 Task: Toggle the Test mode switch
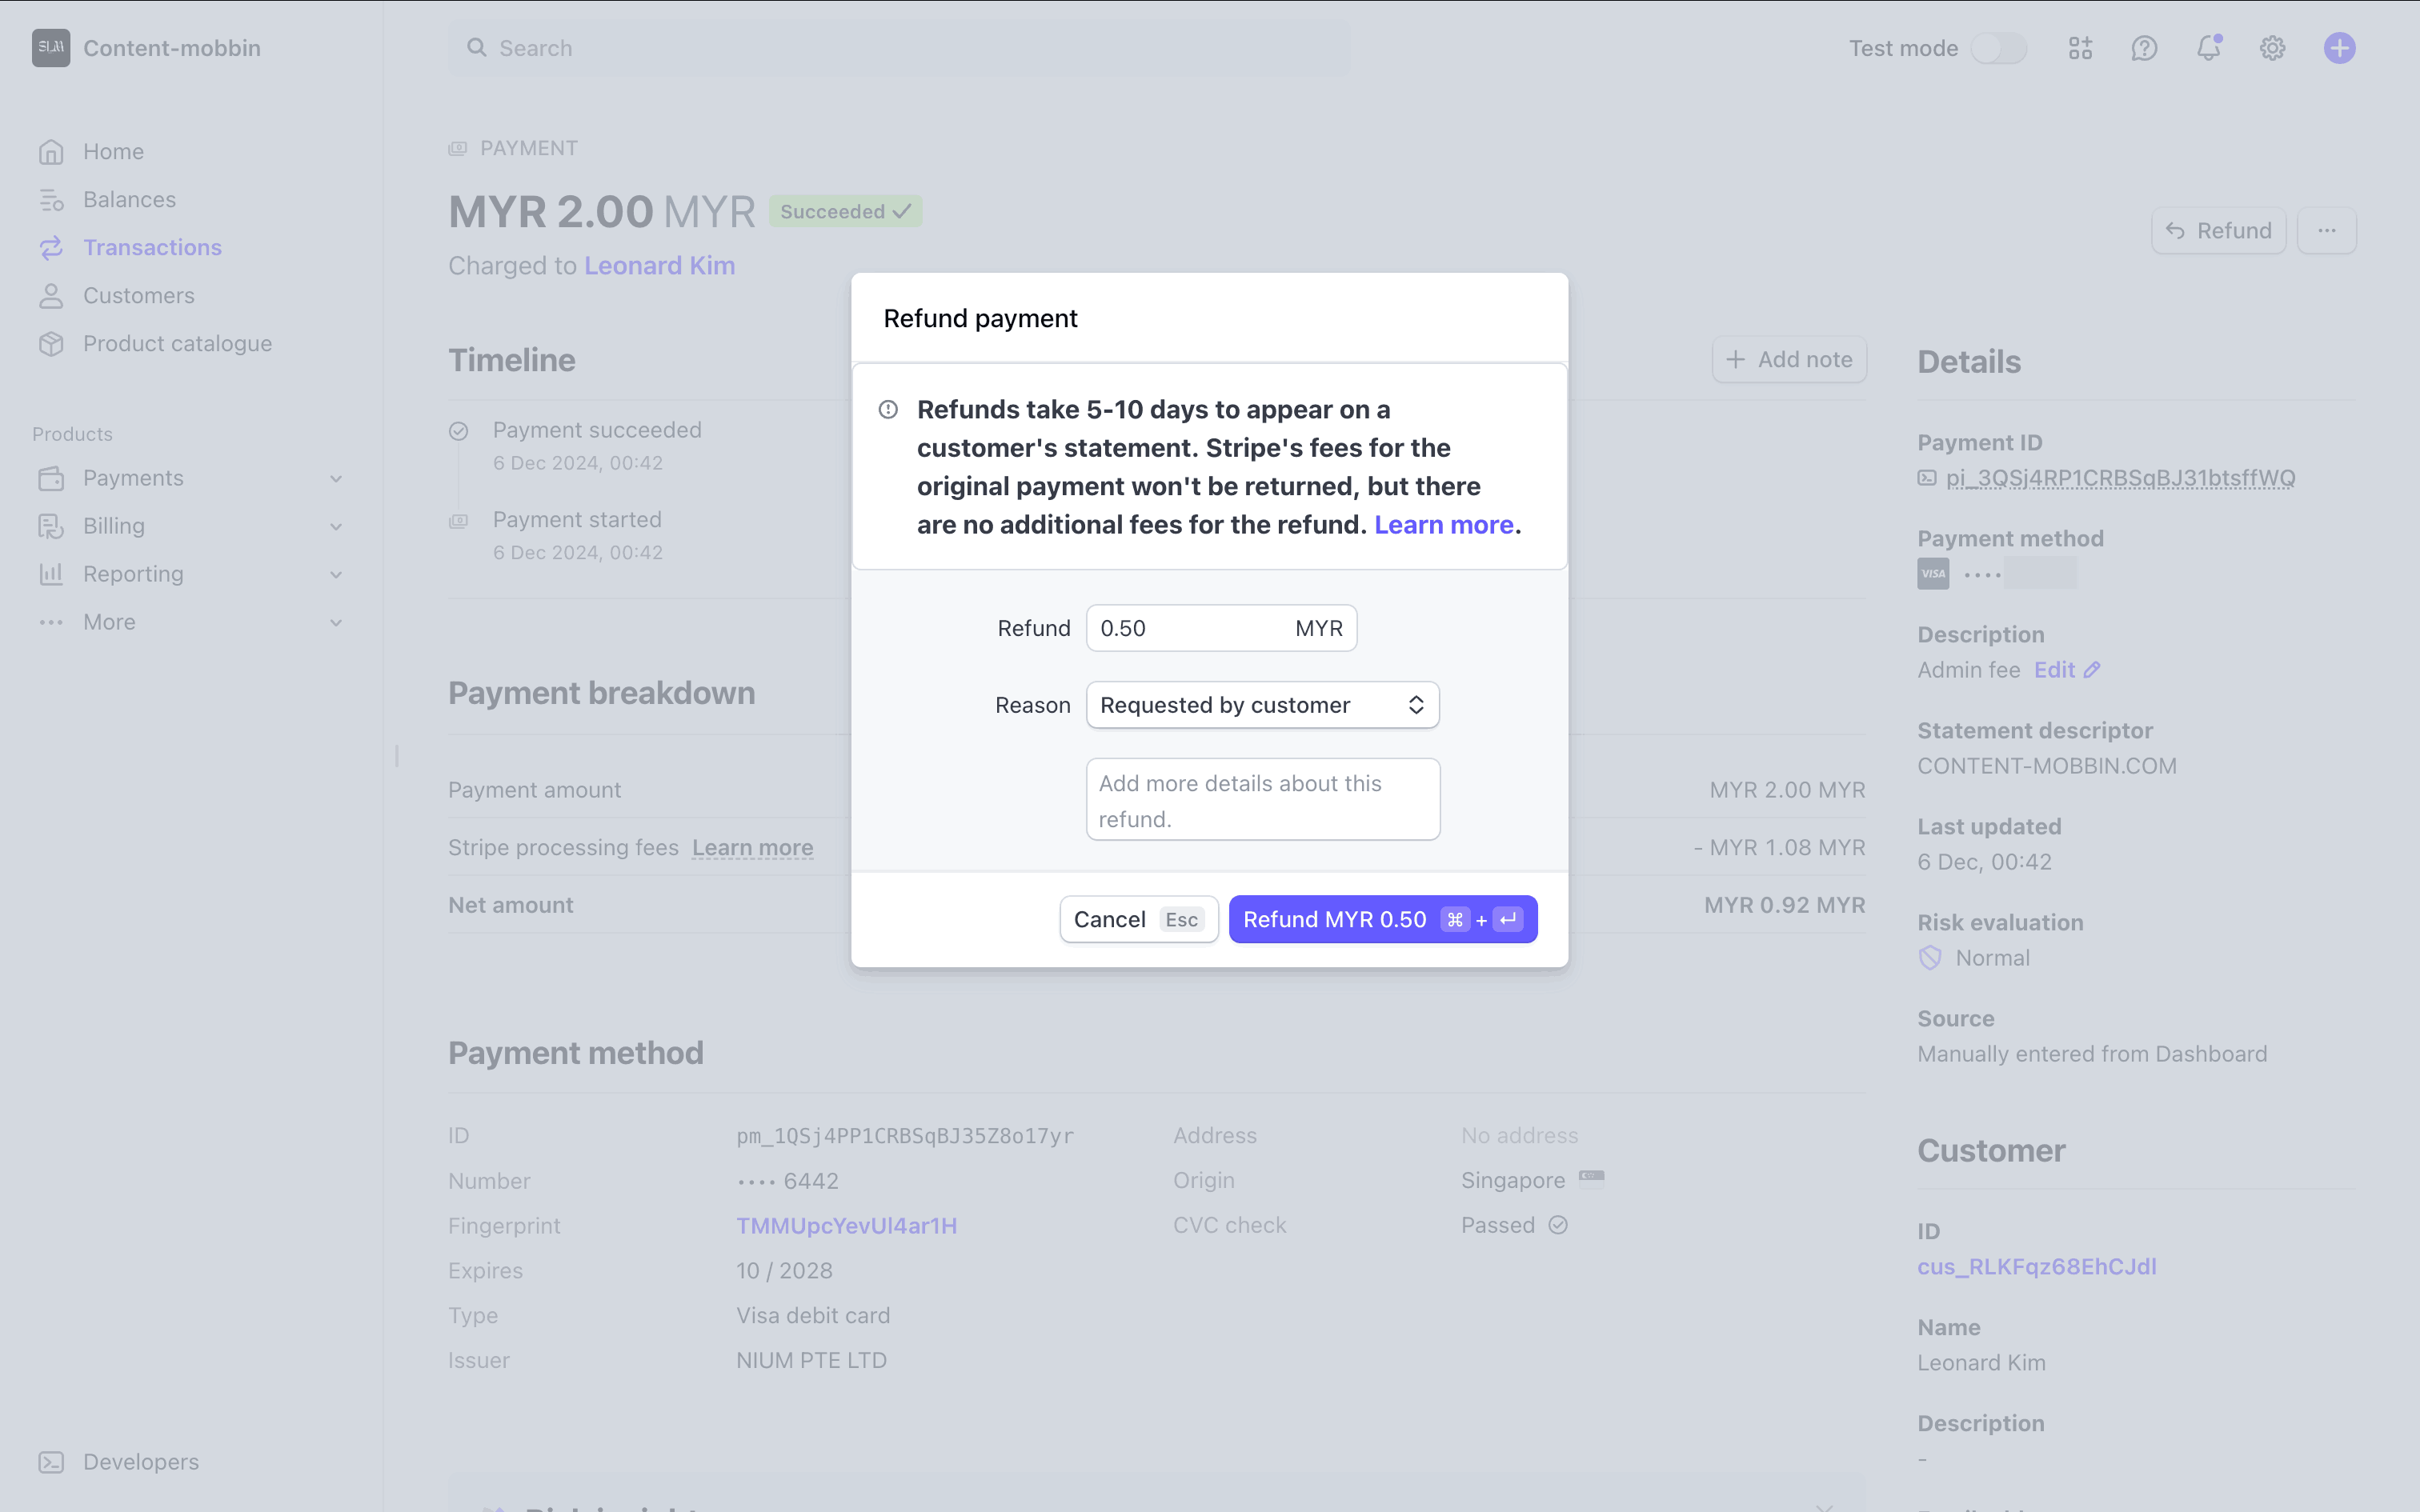point(1998,48)
